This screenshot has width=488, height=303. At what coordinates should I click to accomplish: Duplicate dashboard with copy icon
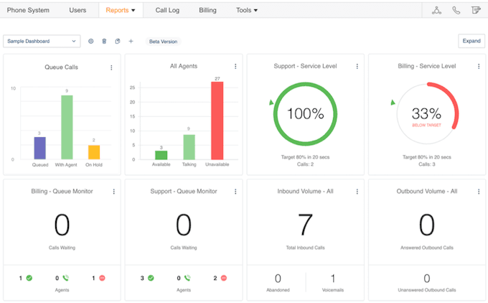click(x=117, y=41)
